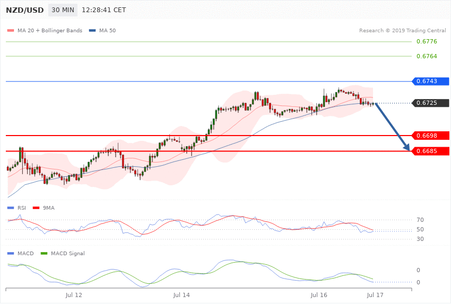This screenshot has width=451, height=305.
Task: Click the red 0.6698 support price tag
Action: (431, 136)
